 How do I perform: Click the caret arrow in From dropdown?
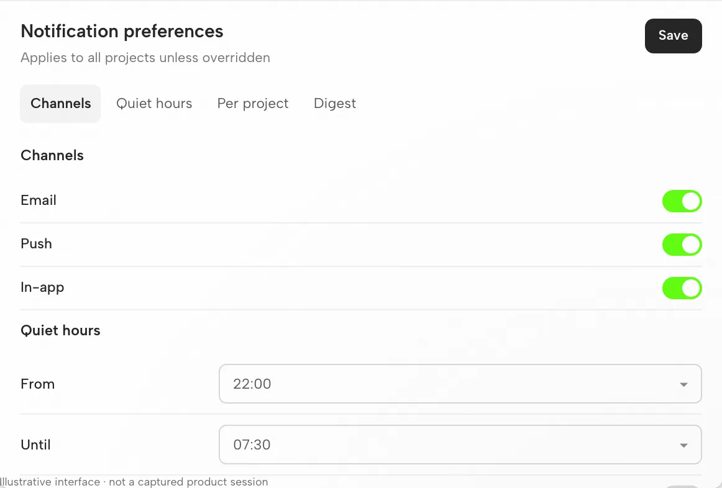point(683,384)
